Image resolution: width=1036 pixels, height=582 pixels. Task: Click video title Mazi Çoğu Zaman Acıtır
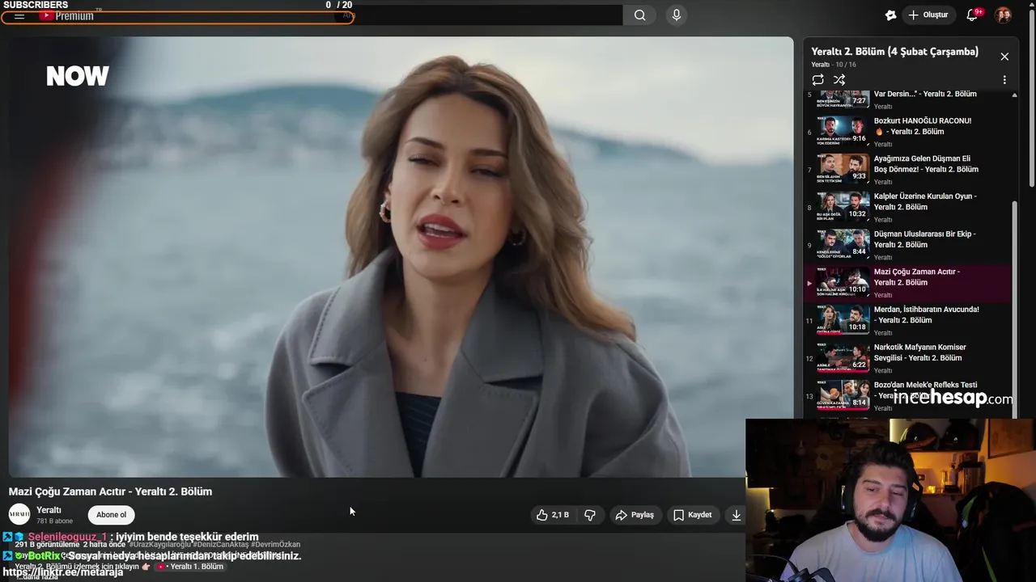coord(110,491)
